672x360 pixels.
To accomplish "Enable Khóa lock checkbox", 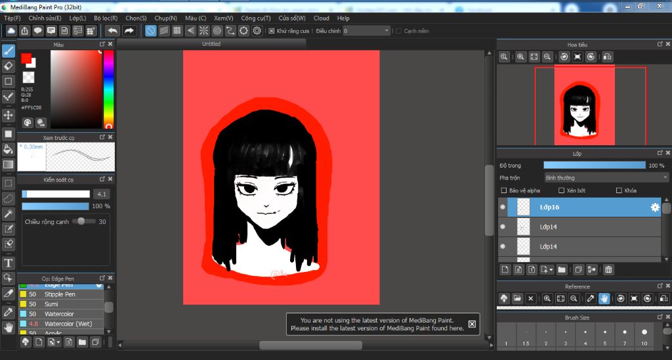I will pos(619,190).
